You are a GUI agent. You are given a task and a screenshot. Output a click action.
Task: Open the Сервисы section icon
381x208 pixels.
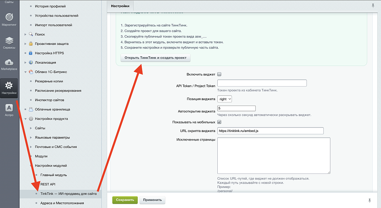tap(9, 40)
